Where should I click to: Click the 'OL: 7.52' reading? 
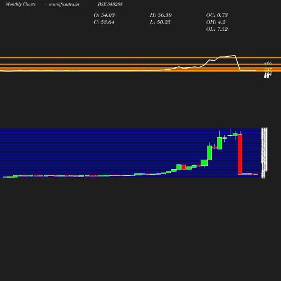(217, 29)
